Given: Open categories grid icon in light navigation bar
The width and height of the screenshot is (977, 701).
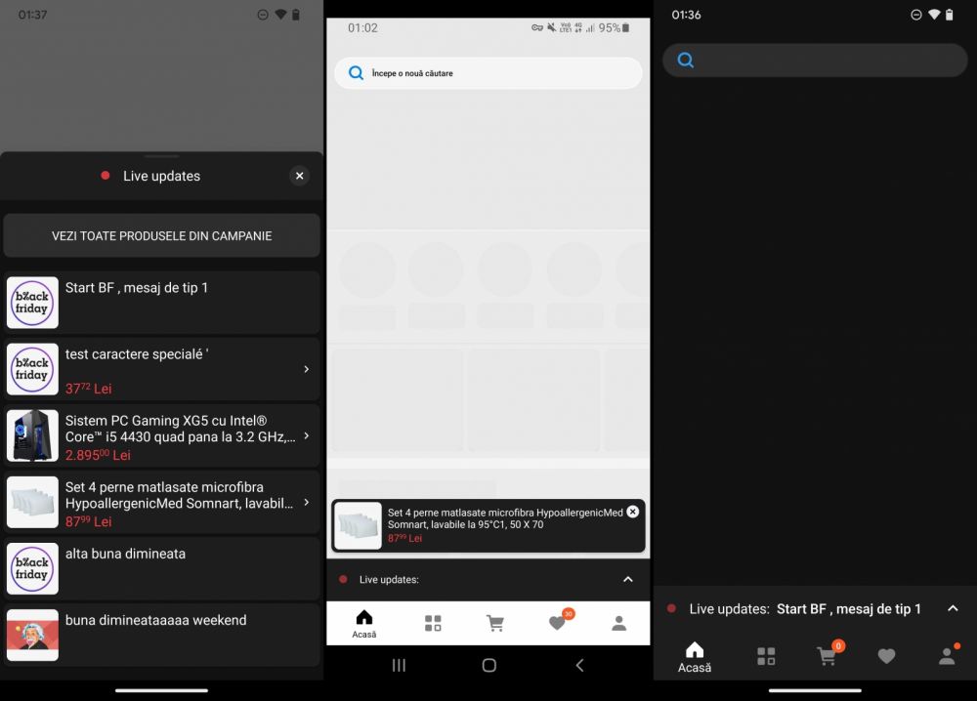Looking at the screenshot, I should click(x=433, y=623).
